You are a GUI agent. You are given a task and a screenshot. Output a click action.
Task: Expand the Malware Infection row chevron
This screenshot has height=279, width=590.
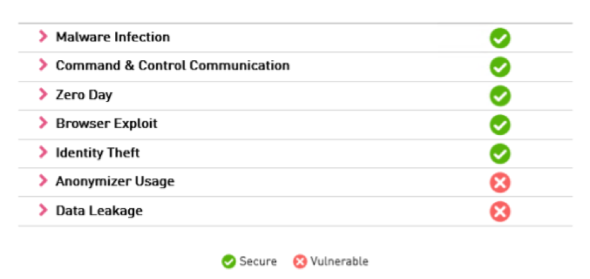click(x=43, y=36)
